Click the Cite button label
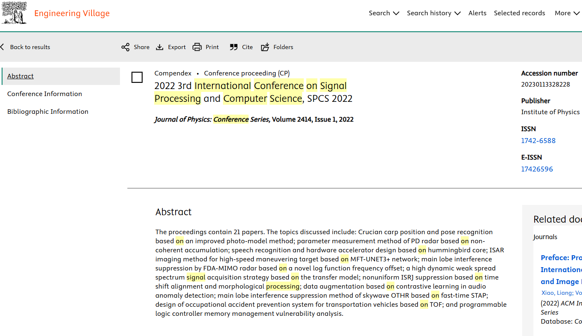The width and height of the screenshot is (582, 336). tap(247, 47)
